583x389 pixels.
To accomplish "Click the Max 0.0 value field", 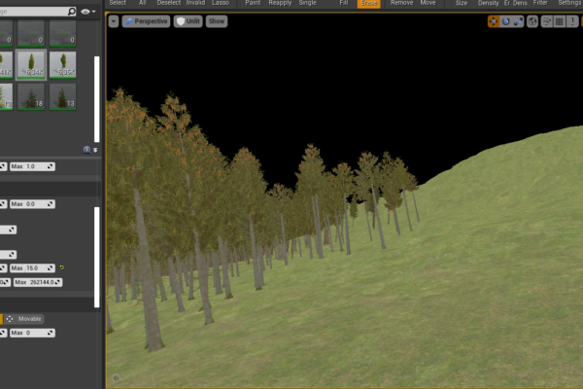I will coord(32,204).
